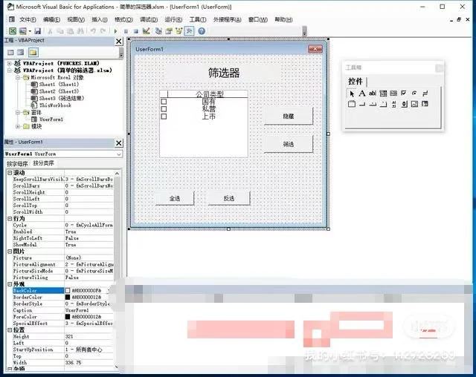Collapse the 行为 property category

click(x=10, y=218)
